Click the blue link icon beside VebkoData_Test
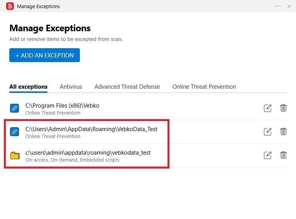The image size is (296, 219). (15, 132)
